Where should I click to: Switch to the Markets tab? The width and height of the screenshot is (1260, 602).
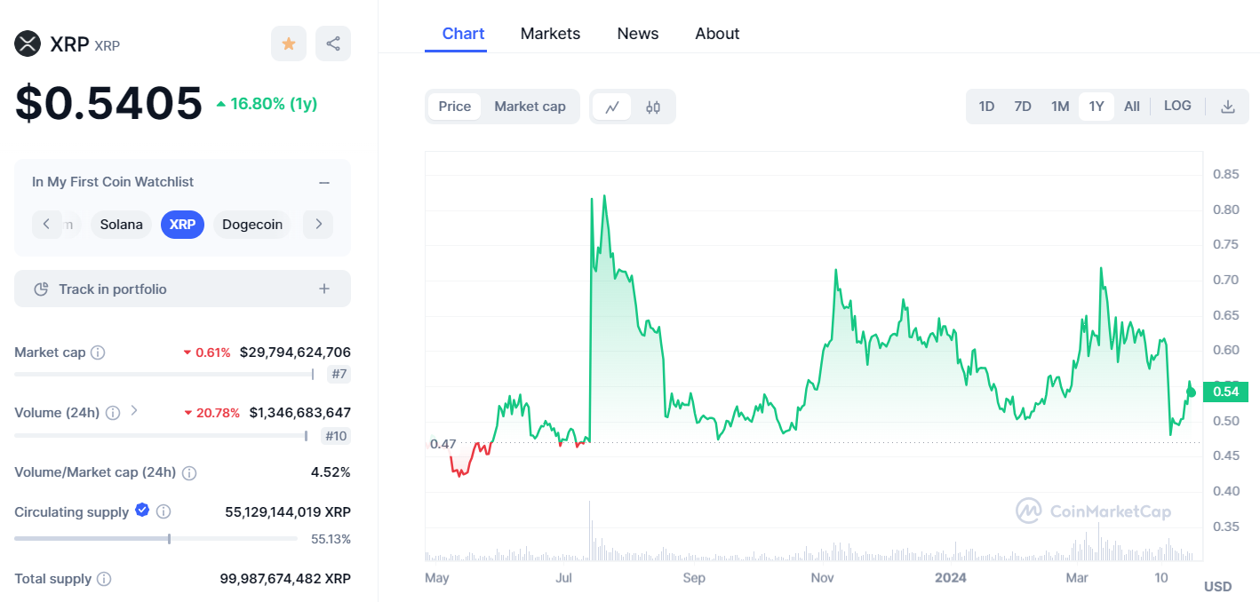(x=550, y=34)
